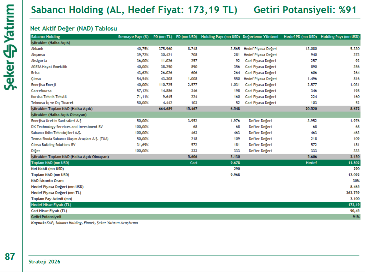Click the Değerleme Yöntemi column header
365x272 pixels.
[260, 37]
